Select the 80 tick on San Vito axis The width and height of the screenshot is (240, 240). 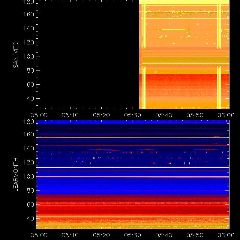point(30,70)
